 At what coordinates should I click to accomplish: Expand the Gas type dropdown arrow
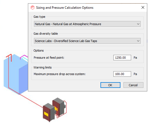click(x=138, y=24)
